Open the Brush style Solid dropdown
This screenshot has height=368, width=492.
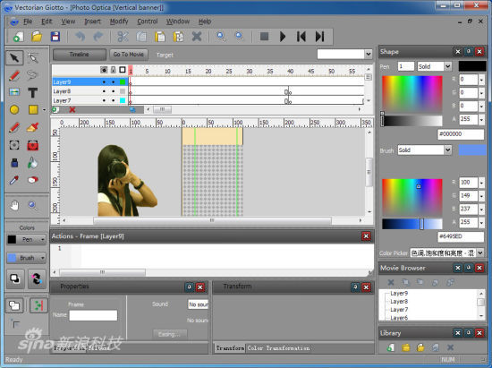[x=425, y=150]
